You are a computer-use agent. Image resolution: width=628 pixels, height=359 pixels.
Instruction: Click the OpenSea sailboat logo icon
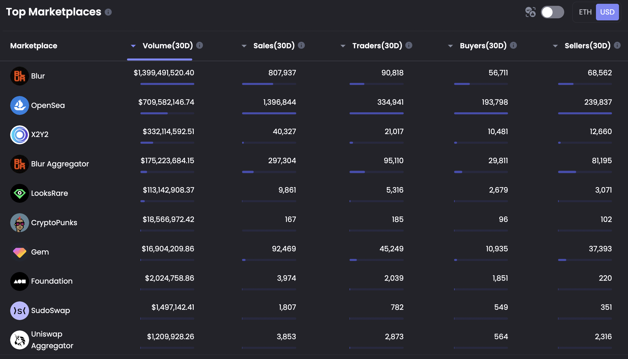coord(20,105)
